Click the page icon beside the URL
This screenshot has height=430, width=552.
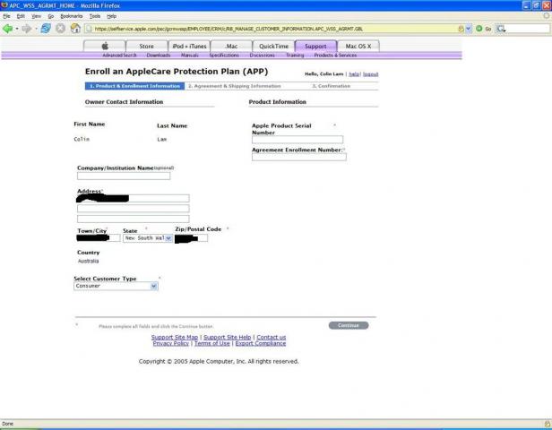(x=89, y=29)
